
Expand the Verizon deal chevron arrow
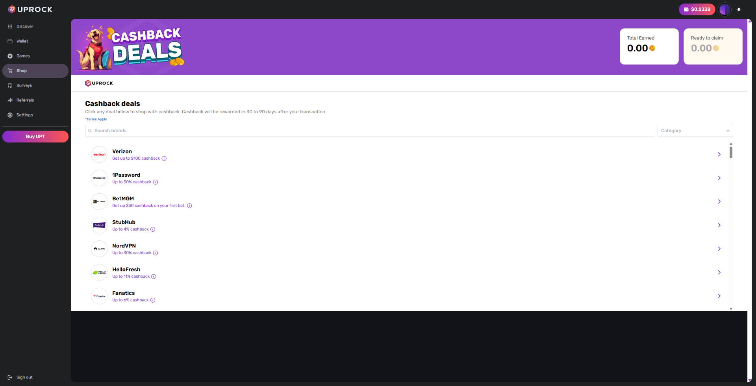coord(719,154)
